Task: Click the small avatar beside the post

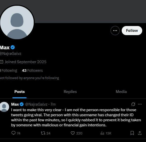Action: [x=4, y=107]
